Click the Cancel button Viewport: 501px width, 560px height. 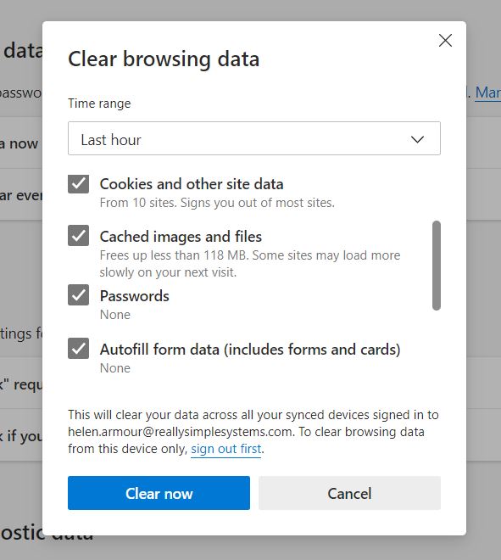(350, 493)
